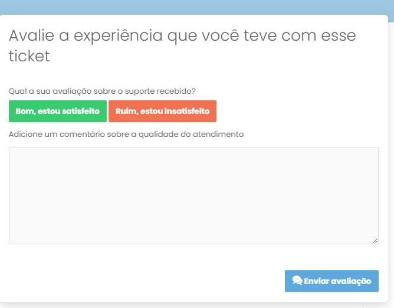The height and width of the screenshot is (308, 394).
Task: Focus the comment text area
Action: tap(193, 196)
